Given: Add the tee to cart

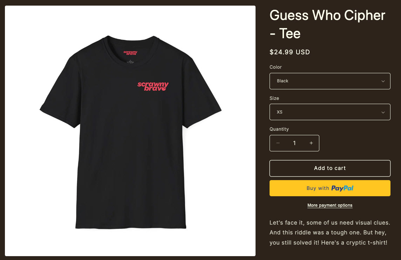Looking at the screenshot, I should [330, 168].
